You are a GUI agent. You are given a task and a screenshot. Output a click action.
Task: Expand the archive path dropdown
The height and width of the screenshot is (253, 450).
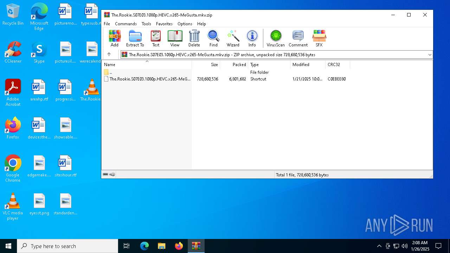[430, 55]
